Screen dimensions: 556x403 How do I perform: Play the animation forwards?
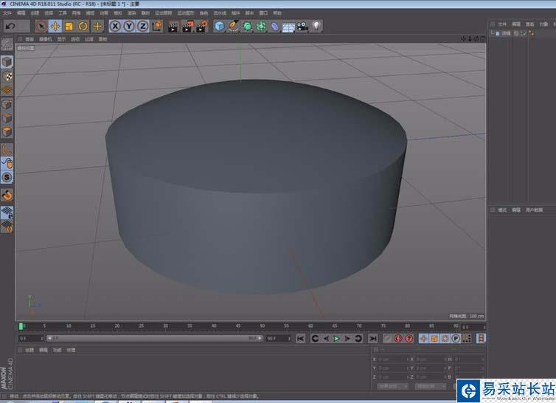tap(336, 339)
